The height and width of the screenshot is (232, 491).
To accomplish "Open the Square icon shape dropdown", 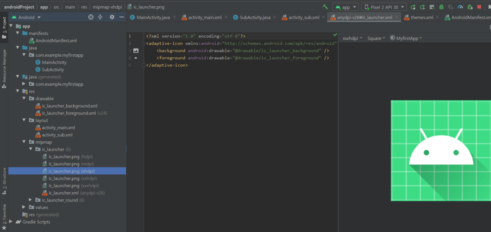I will (x=376, y=38).
